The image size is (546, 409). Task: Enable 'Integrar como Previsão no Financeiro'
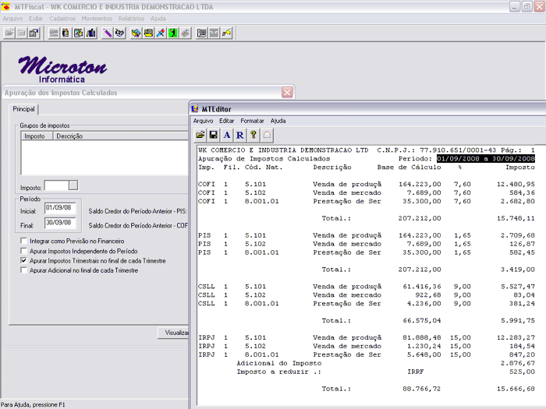23,242
